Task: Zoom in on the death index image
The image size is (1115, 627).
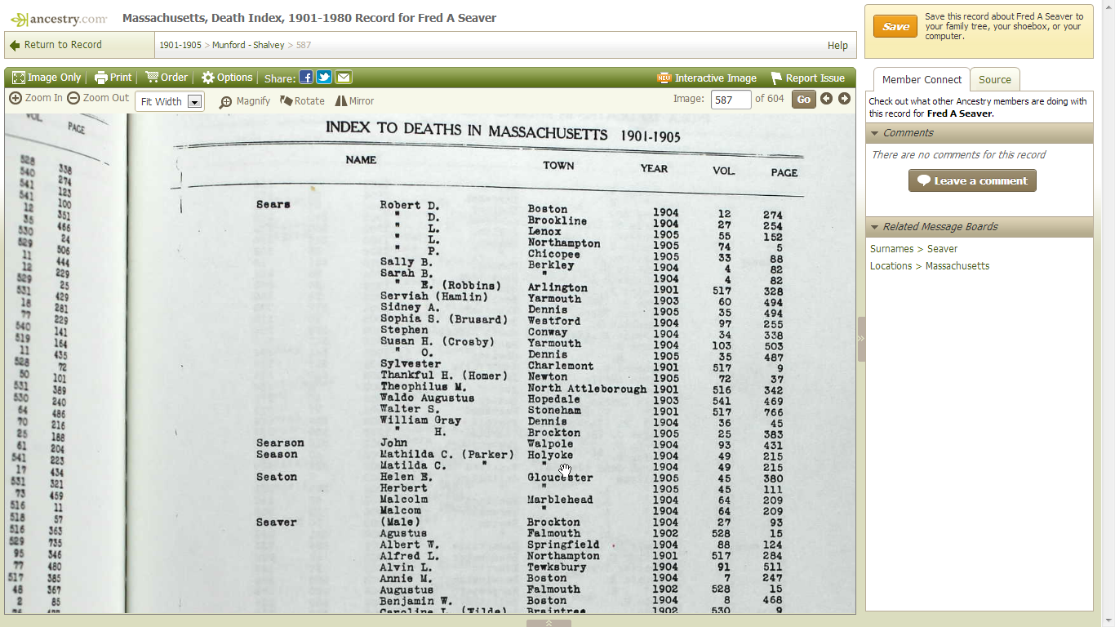Action: (36, 97)
